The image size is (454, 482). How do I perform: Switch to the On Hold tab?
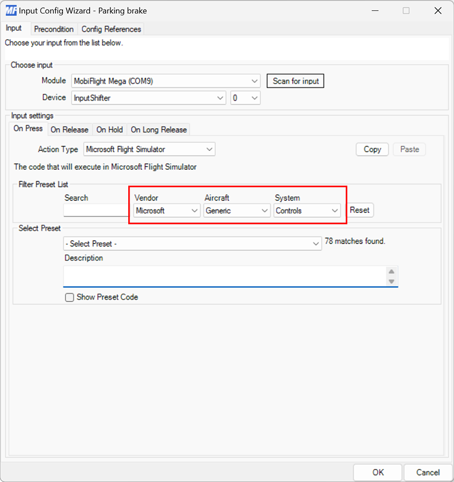coord(110,129)
